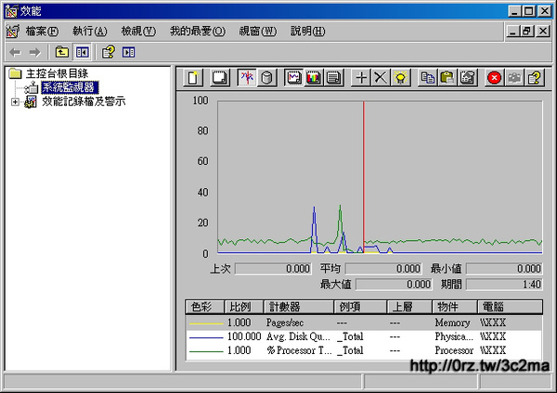Click the red vertical time marker in chart
Screen dimensions: 557x393
[363, 177]
